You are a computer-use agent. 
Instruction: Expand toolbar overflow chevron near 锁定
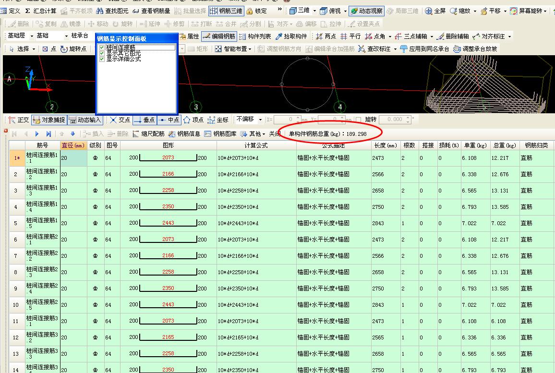point(279,10)
